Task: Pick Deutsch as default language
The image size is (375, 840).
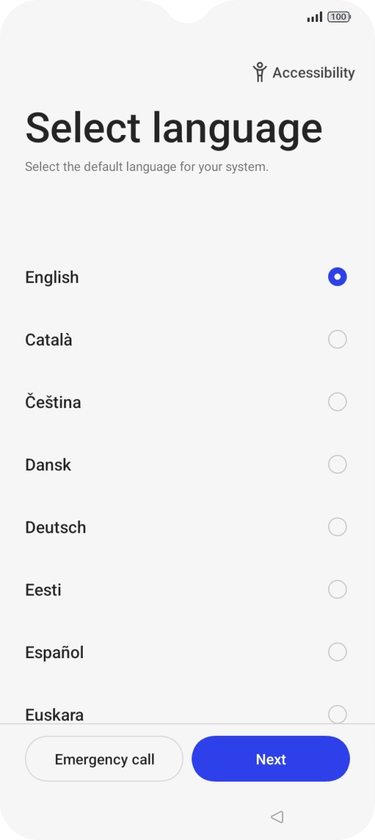Action: pos(337,527)
